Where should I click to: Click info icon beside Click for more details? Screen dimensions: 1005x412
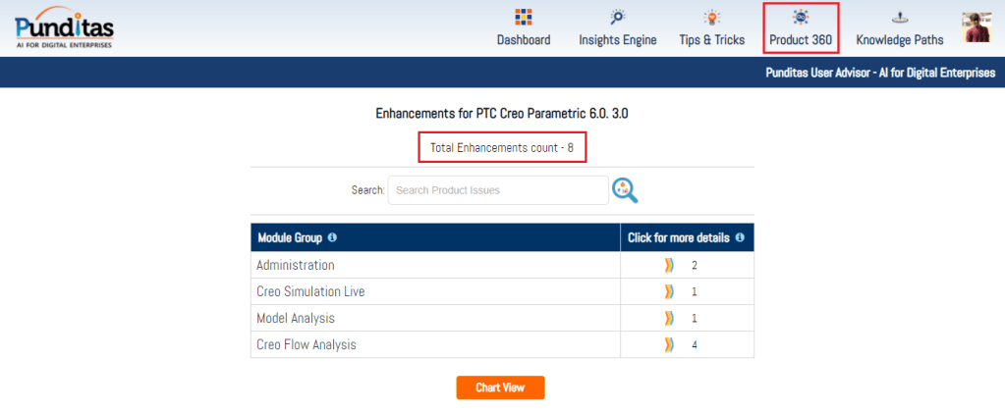pos(740,237)
